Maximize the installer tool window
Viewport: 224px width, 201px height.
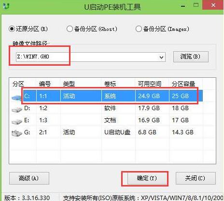pos(196,5)
